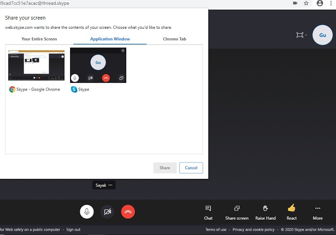
Task: Click the Skype logo icon under thumbnail
Action: [74, 90]
